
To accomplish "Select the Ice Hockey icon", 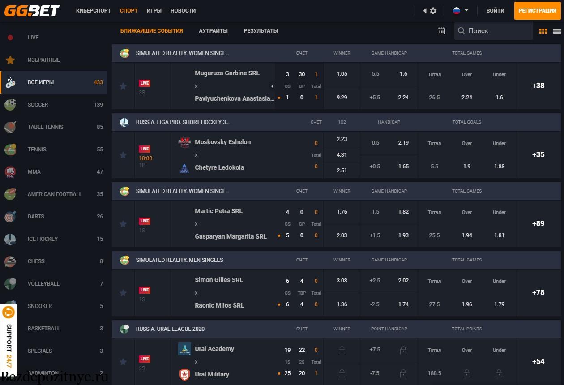I will click(x=10, y=239).
